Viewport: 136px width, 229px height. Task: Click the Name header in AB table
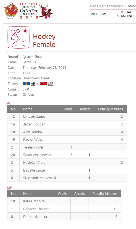[28, 109]
